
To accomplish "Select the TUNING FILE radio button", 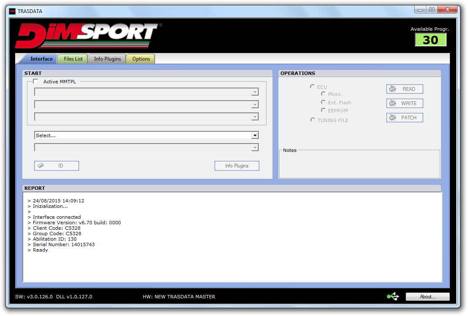I will pos(313,120).
